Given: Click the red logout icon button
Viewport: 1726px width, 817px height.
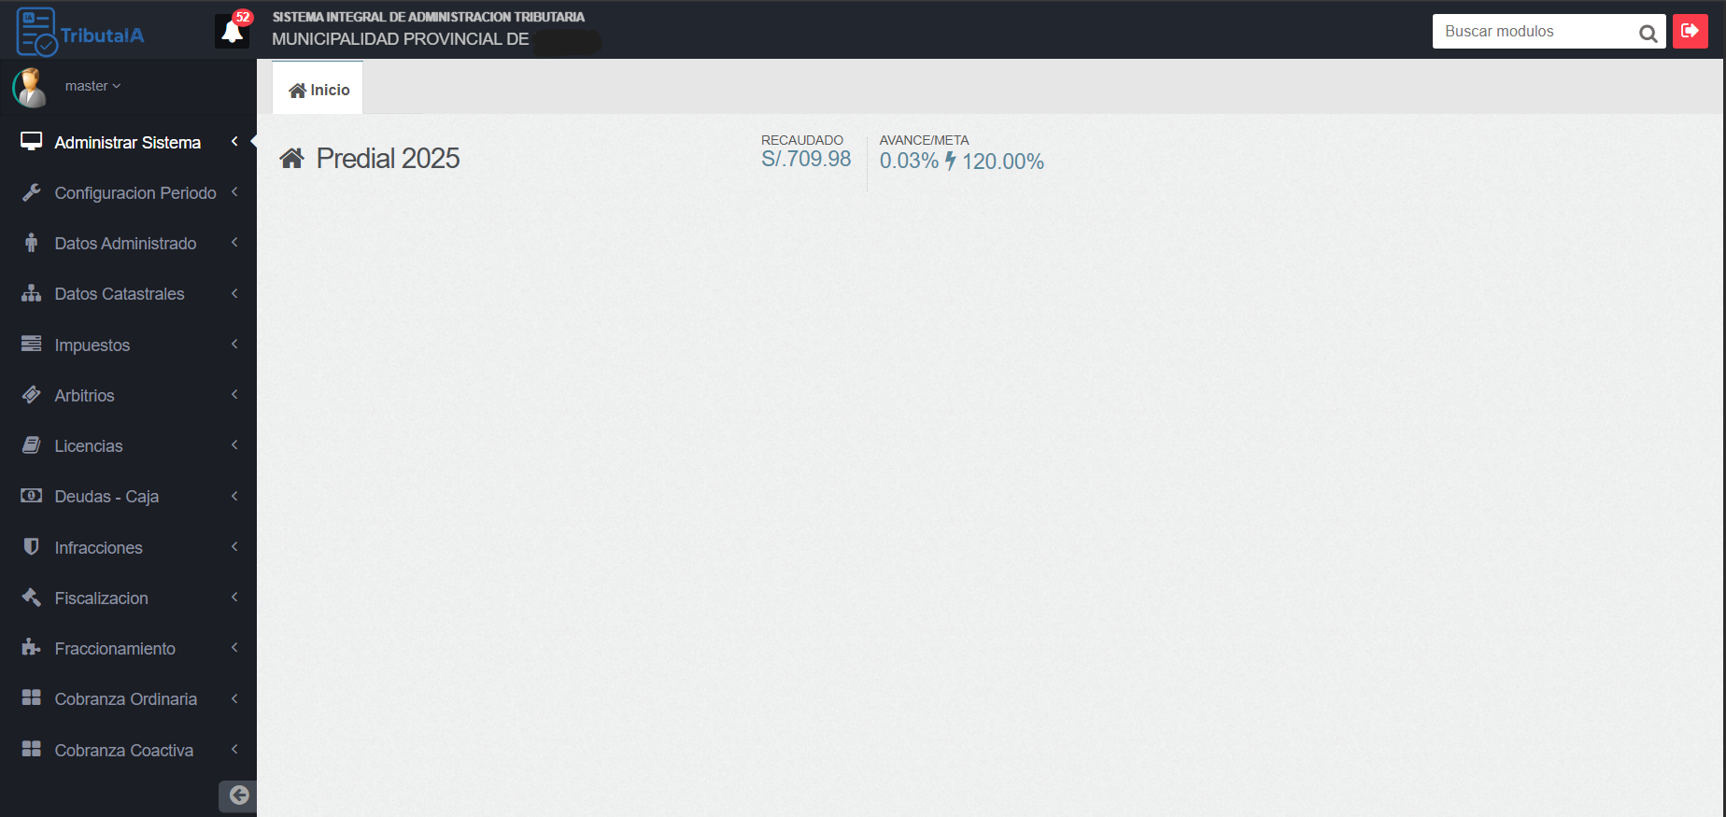Looking at the screenshot, I should [x=1690, y=31].
